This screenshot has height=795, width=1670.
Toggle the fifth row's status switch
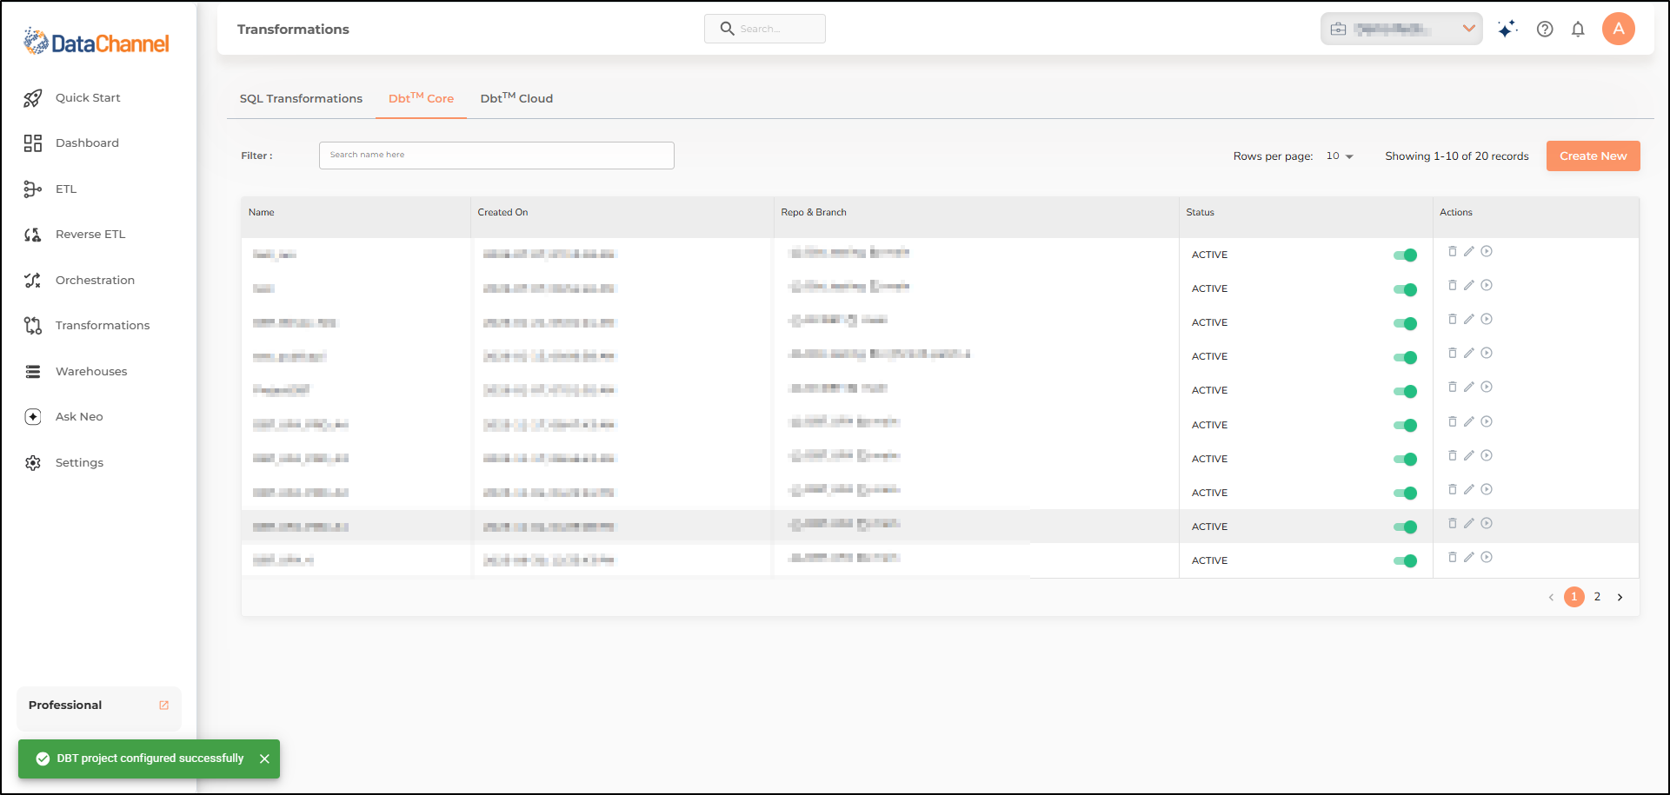click(x=1405, y=391)
